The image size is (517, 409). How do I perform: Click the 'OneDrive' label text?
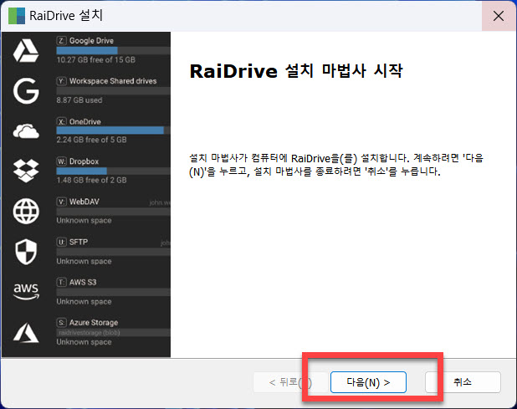[x=85, y=121]
